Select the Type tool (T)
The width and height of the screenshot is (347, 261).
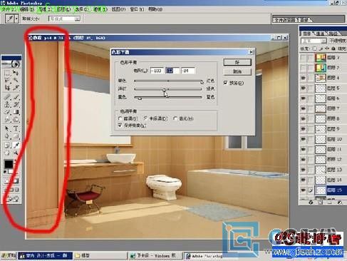pos(16,128)
